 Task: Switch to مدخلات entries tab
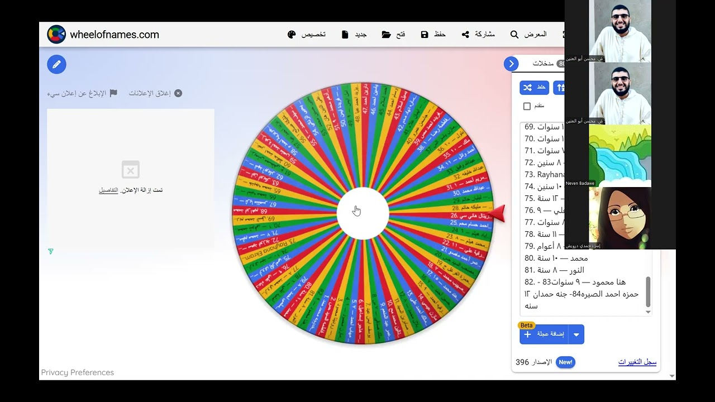pos(543,64)
